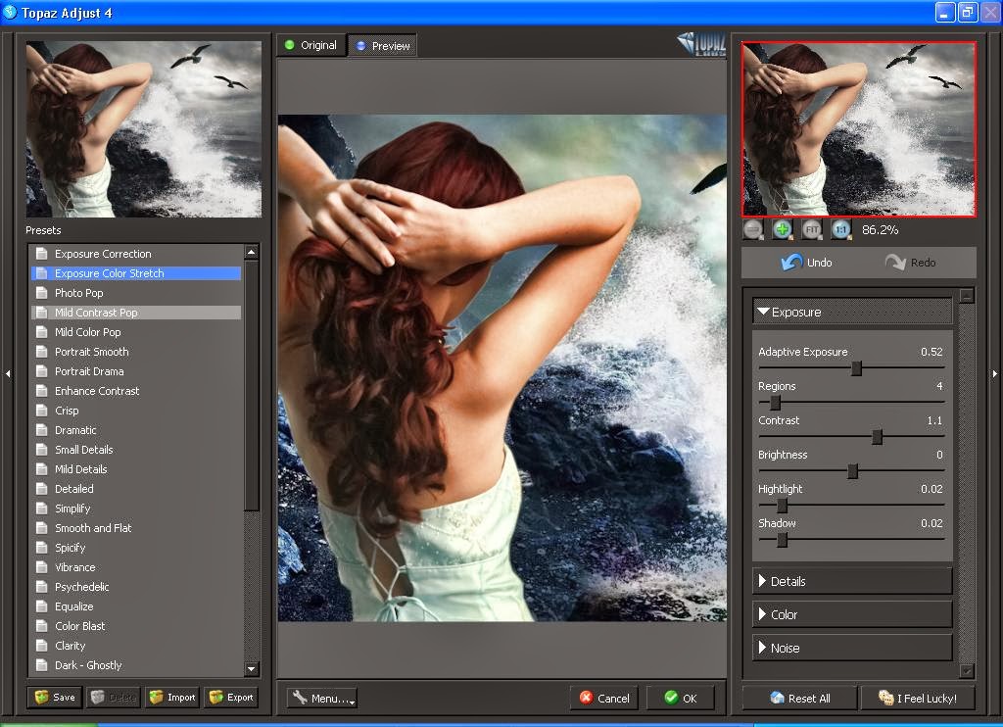Click the FIT zoom icon
The height and width of the screenshot is (727, 1003).
coord(812,229)
